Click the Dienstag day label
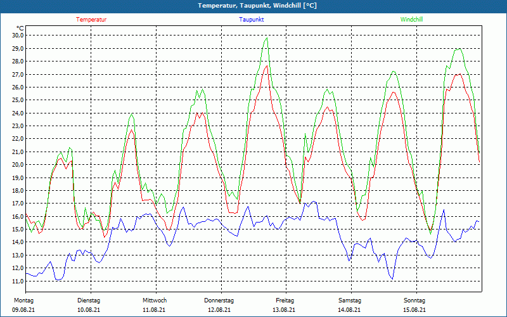 tap(89, 301)
